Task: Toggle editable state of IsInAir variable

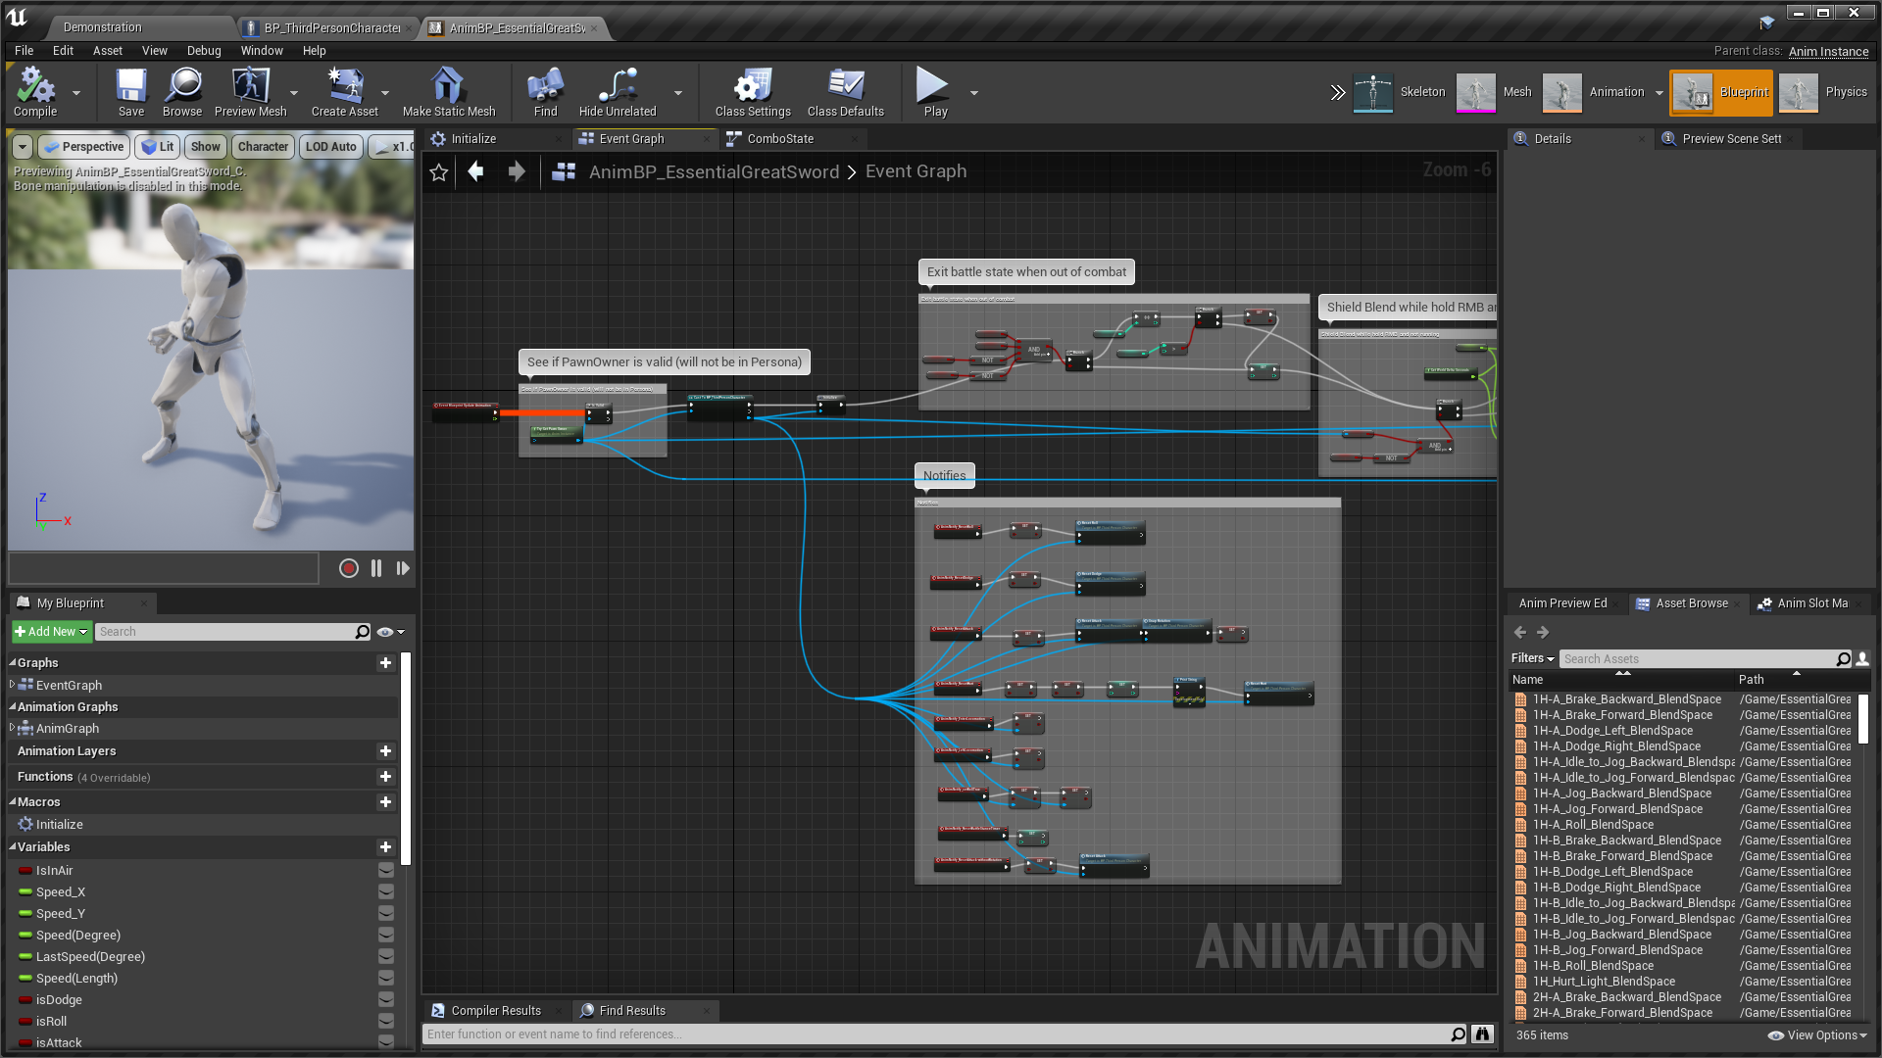Action: [383, 871]
